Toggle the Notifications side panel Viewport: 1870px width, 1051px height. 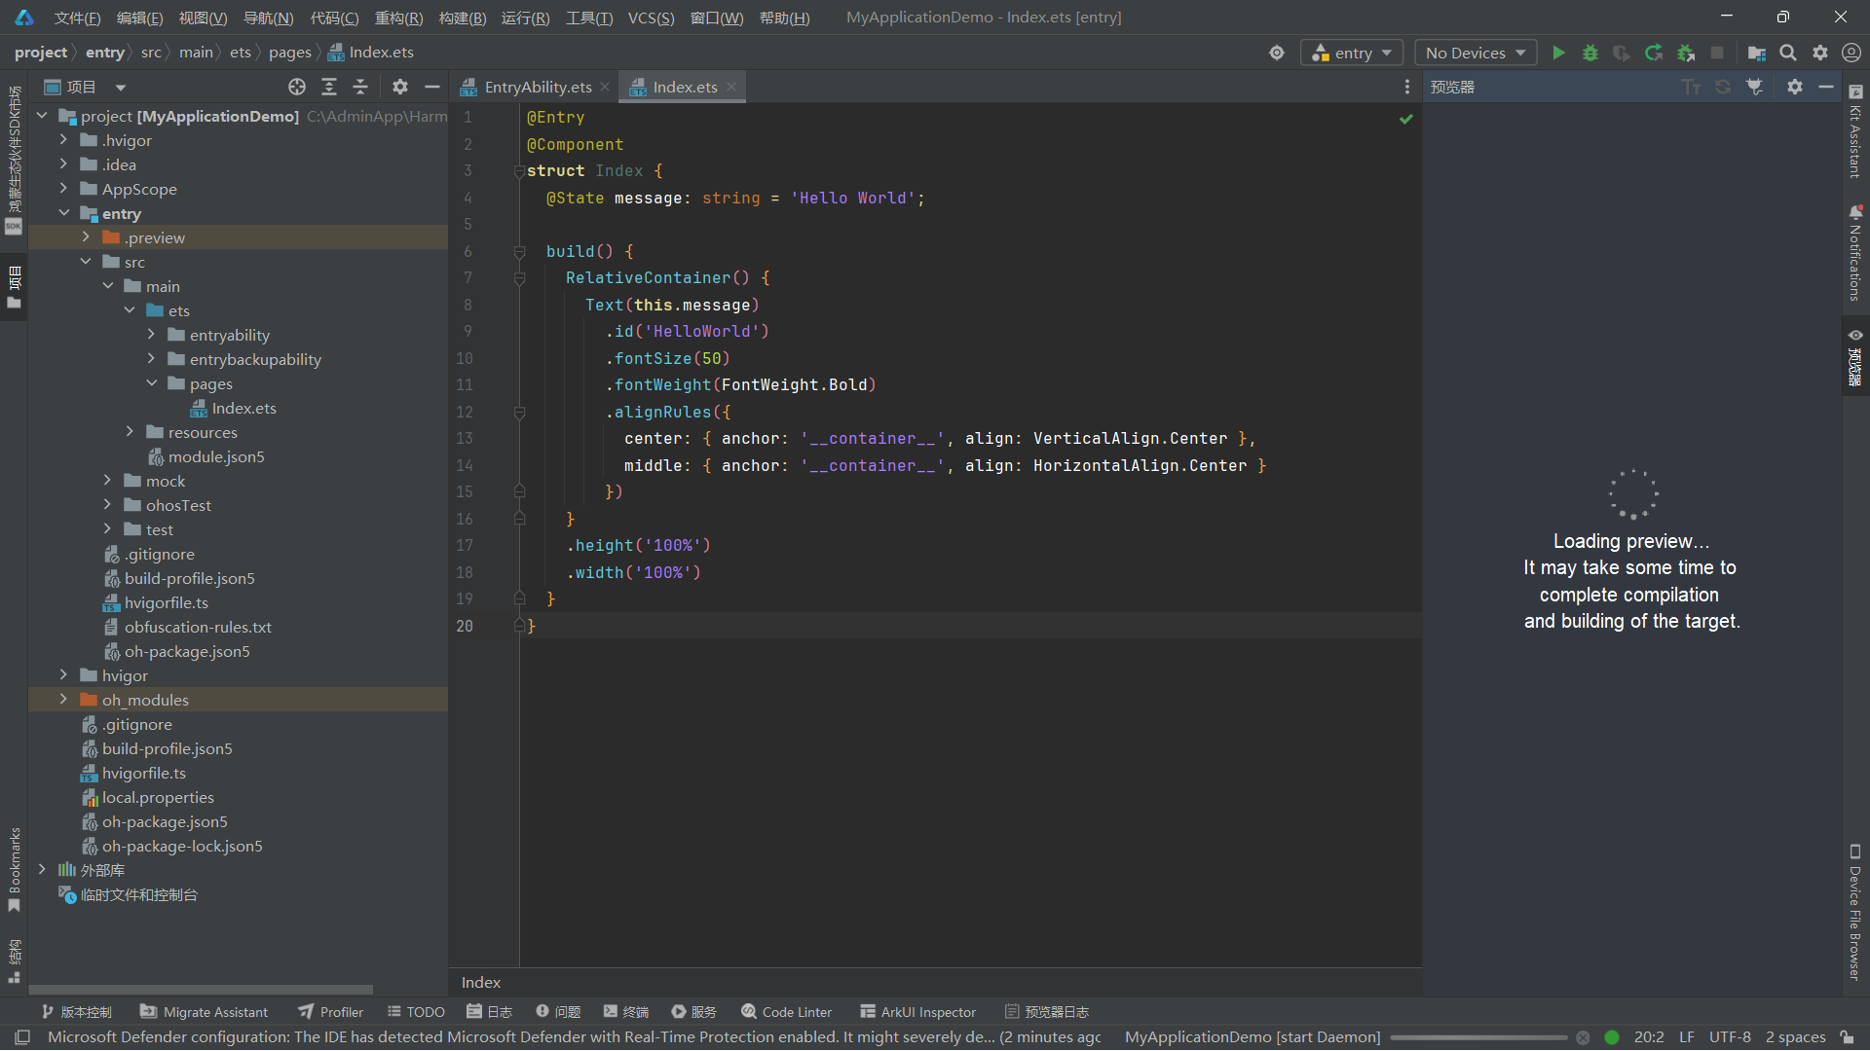pos(1855,253)
